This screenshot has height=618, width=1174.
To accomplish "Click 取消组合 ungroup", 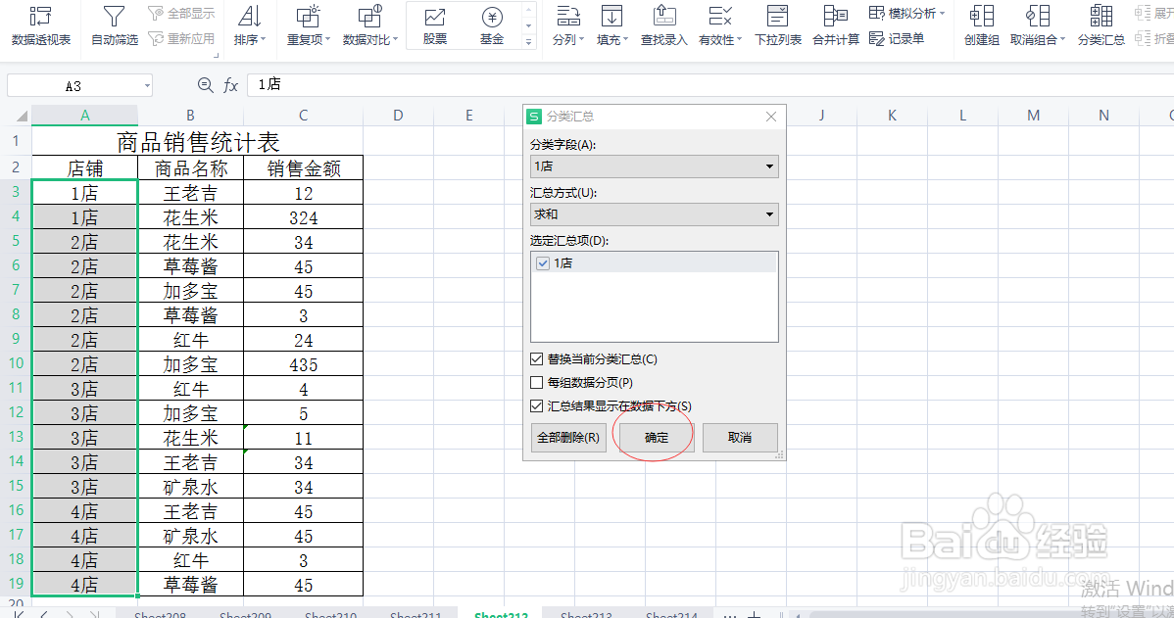I will click(1037, 24).
